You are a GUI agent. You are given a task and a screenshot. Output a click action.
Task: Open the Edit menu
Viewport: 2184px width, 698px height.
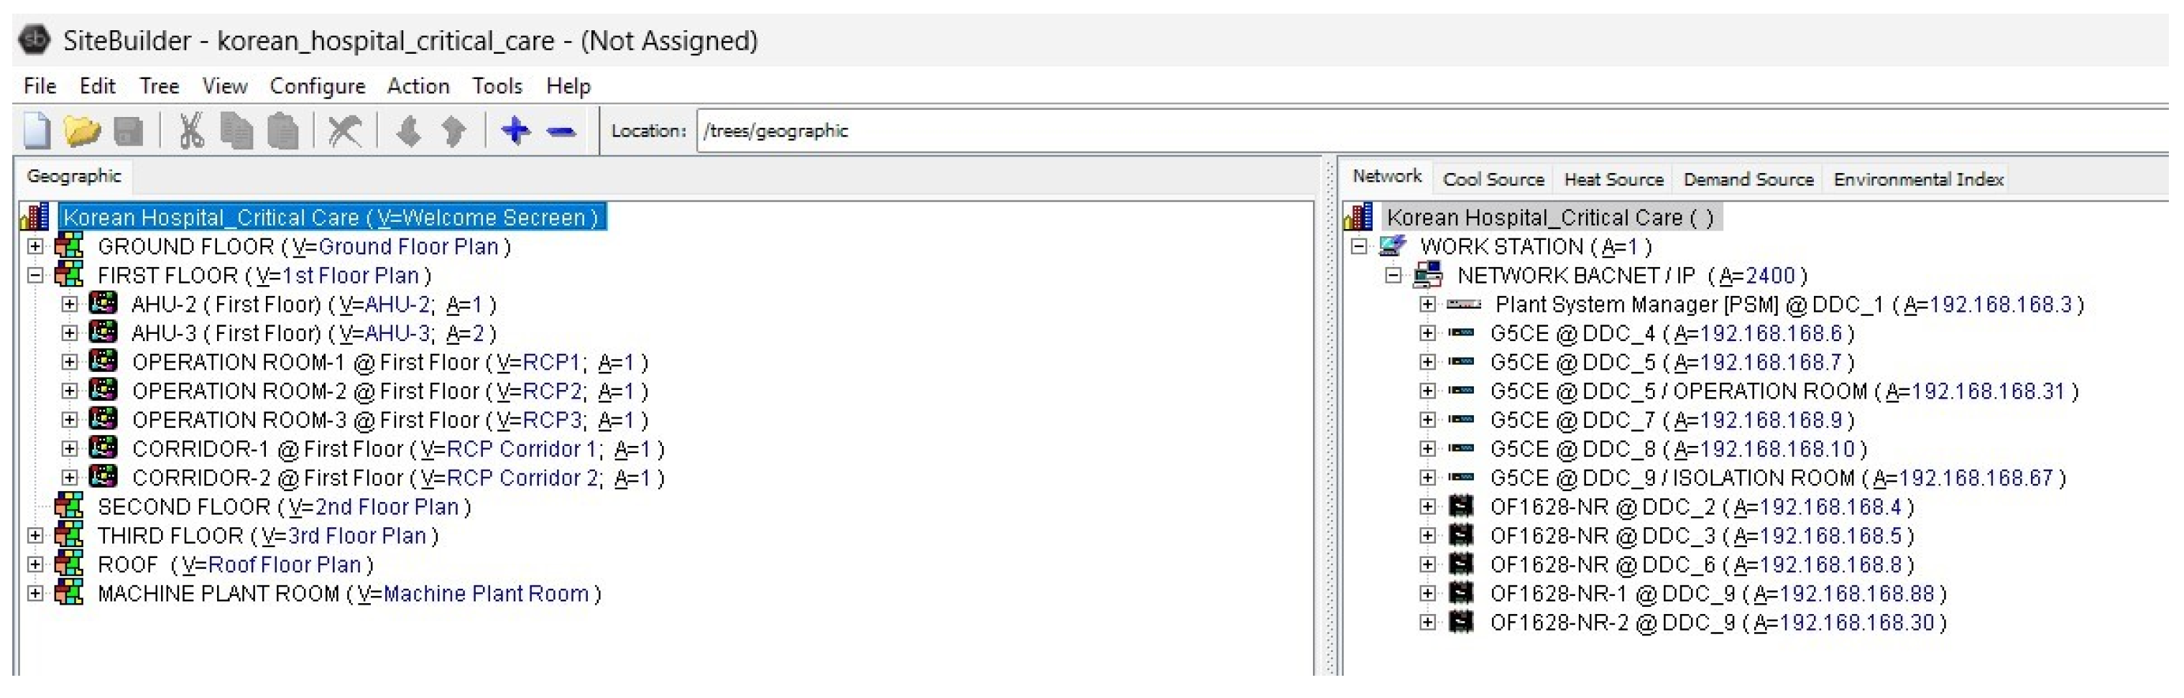click(98, 85)
